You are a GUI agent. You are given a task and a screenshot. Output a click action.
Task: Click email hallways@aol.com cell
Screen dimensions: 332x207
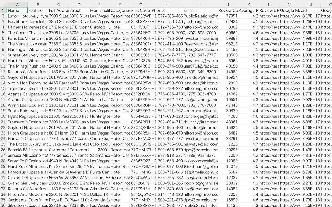click(x=200, y=144)
